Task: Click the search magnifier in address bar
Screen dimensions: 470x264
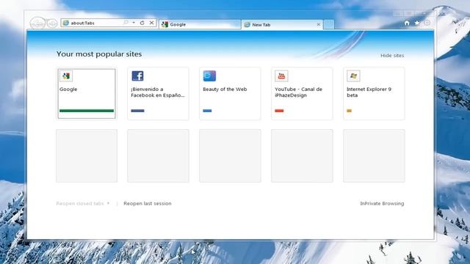Action: pos(126,23)
